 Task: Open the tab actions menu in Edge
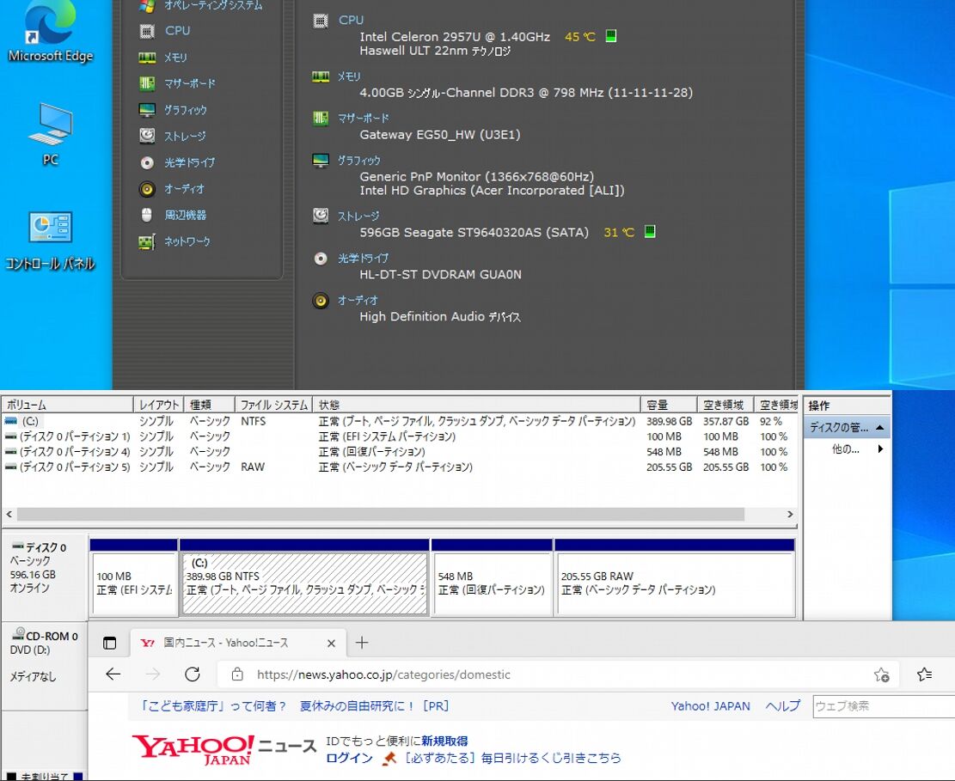(110, 643)
